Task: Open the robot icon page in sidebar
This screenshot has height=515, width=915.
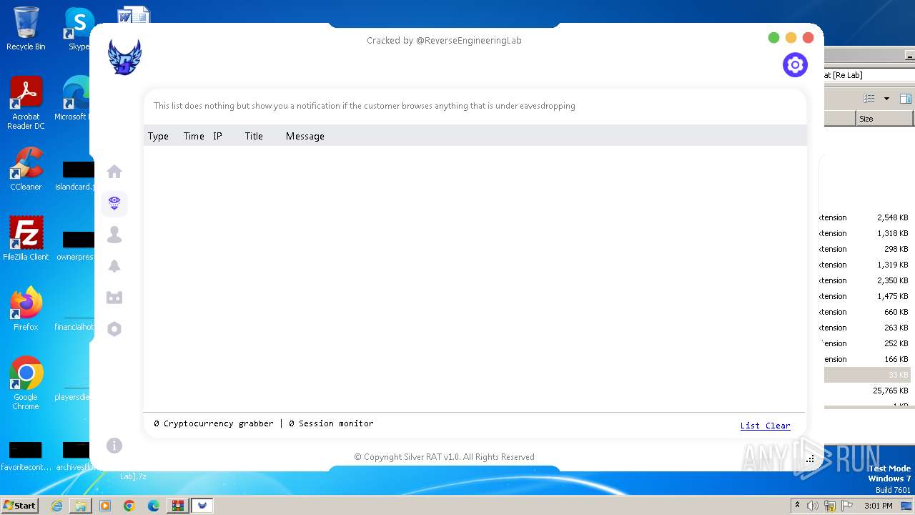Action: 114,298
